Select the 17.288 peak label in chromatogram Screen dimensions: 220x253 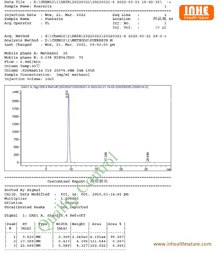point(106,157)
